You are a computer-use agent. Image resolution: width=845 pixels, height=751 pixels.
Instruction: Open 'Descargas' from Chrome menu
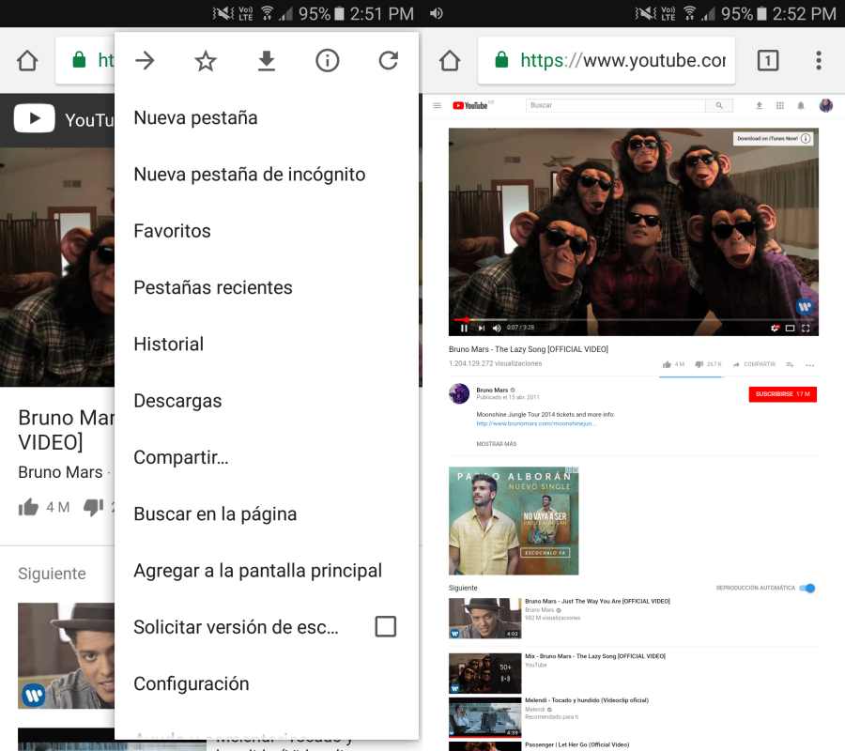click(x=267, y=401)
